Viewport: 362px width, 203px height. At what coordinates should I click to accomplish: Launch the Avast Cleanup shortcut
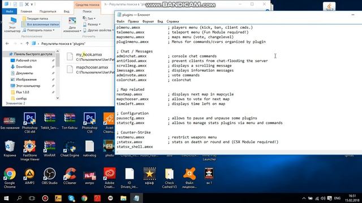[109, 122]
